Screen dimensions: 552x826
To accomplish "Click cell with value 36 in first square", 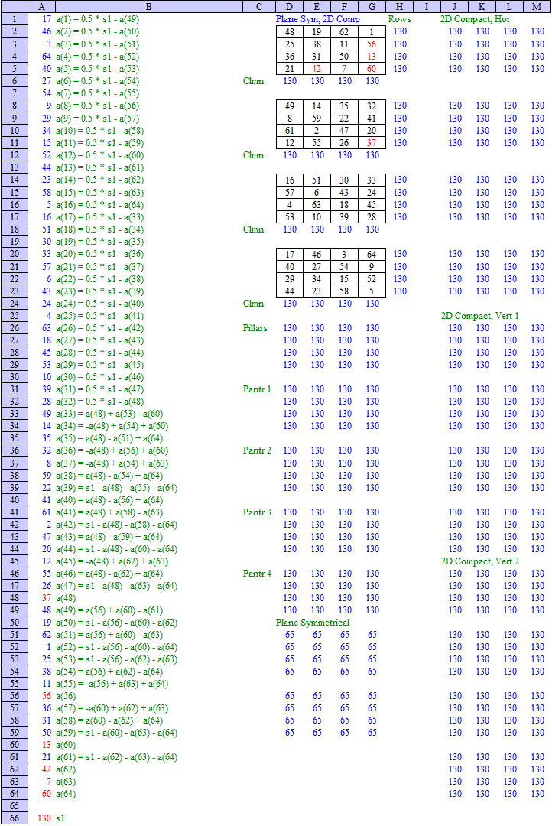I will click(290, 57).
